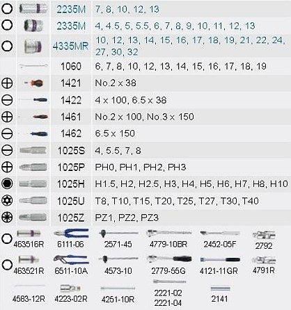291x310 pixels.
Task: Click the Phillips cross icon beside 1421
Action: tap(7, 83)
